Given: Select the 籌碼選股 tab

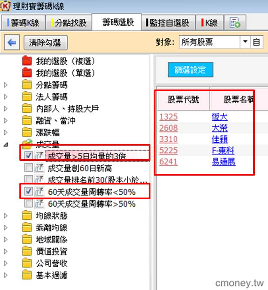Looking at the screenshot, I should (x=117, y=22).
